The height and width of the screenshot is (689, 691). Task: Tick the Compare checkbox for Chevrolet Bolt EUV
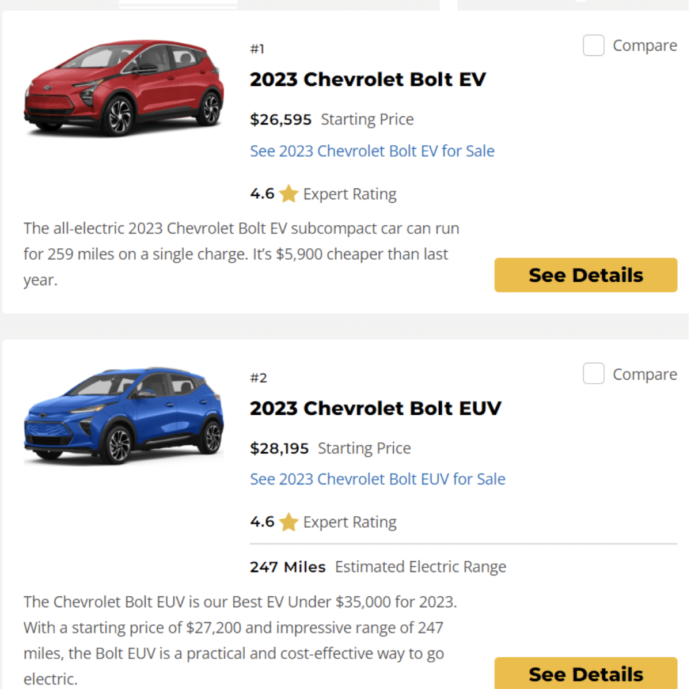point(594,373)
